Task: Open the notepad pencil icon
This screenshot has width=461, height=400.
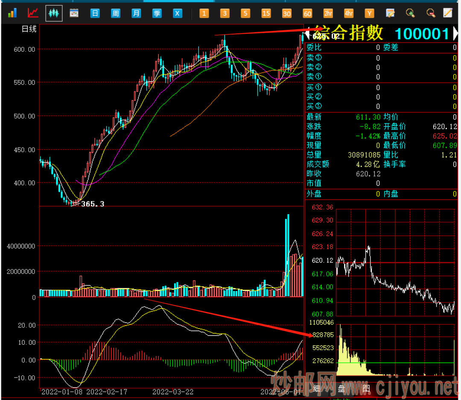Action: 447,13
